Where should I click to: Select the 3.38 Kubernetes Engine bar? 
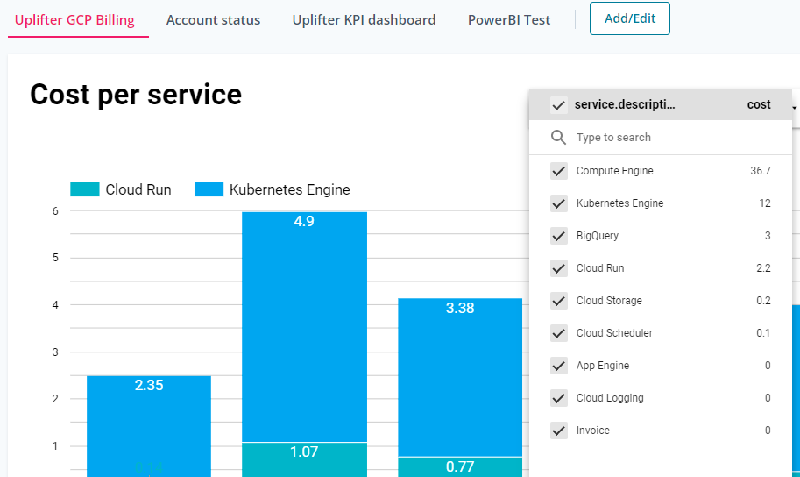coord(460,377)
